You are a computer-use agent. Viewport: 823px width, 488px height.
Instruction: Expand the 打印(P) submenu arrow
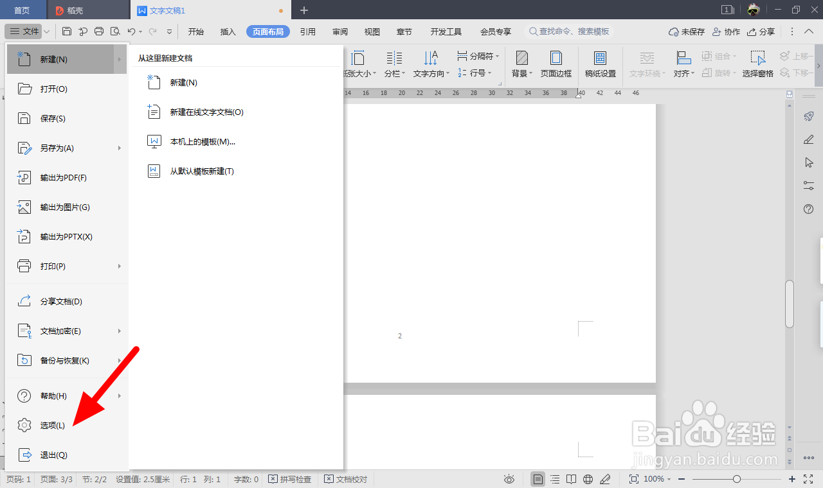coord(120,266)
